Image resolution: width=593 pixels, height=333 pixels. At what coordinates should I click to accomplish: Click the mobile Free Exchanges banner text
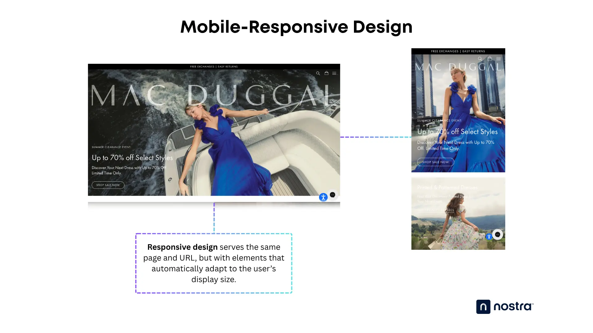458,51
